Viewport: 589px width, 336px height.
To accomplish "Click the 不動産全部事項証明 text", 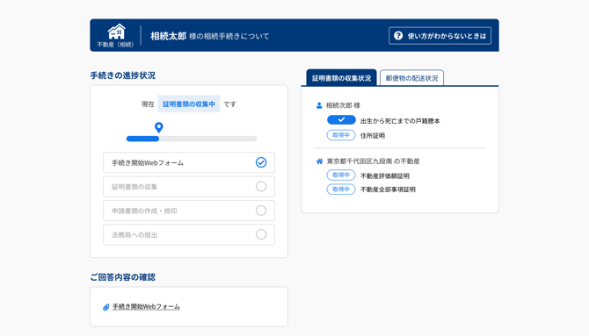I will 388,189.
